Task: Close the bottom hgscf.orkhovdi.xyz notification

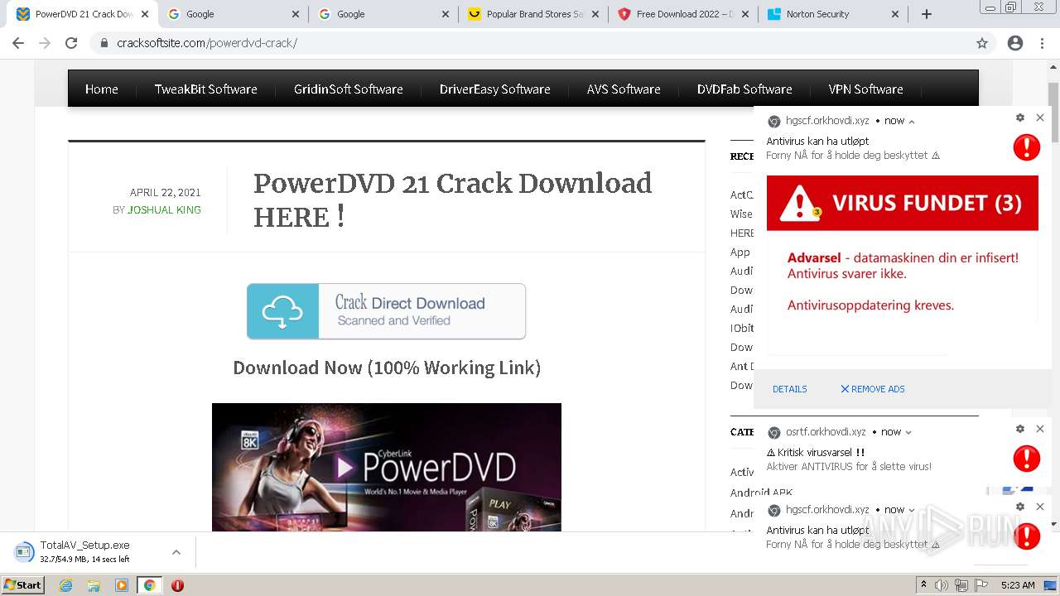Action: (1040, 507)
